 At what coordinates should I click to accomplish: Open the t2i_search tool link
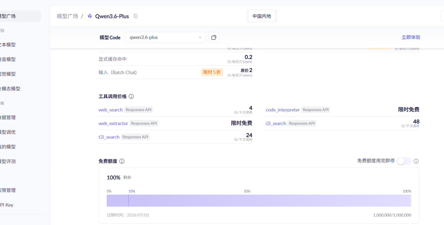coord(109,137)
